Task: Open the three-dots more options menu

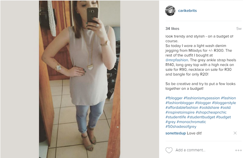Action: 238,150
